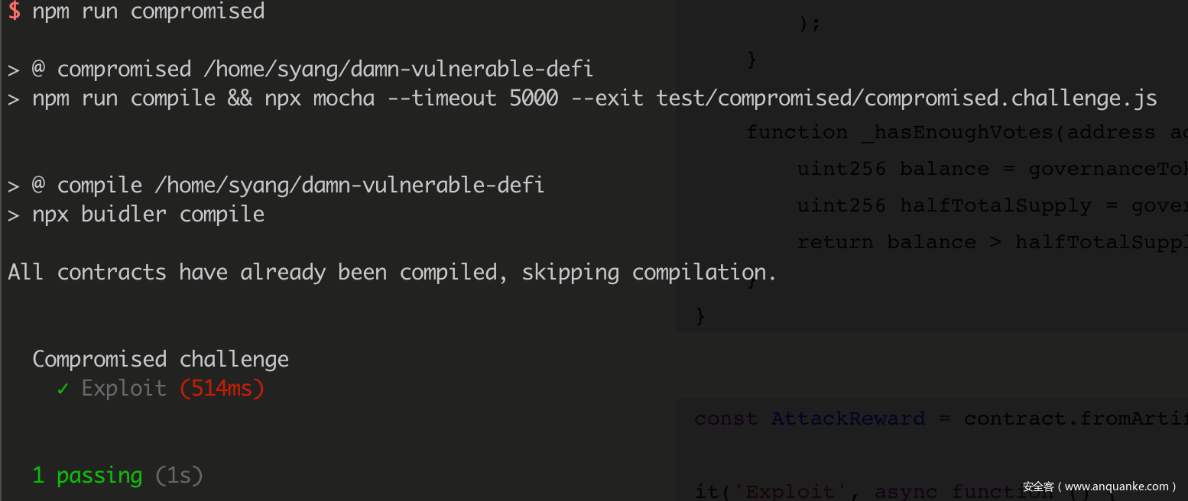Click the gray '(1s)' total time
This screenshot has width=1188, height=501.
(179, 476)
